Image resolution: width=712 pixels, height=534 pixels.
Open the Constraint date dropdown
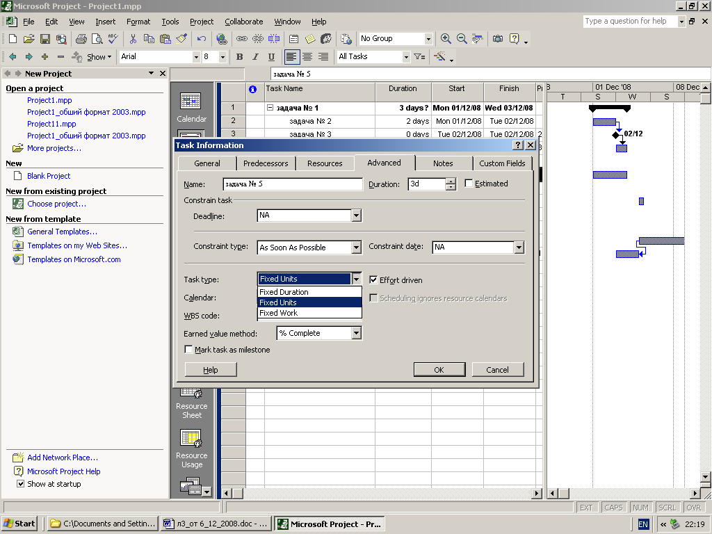pos(519,248)
